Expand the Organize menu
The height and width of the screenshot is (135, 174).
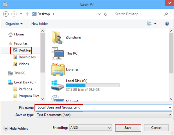(14, 24)
